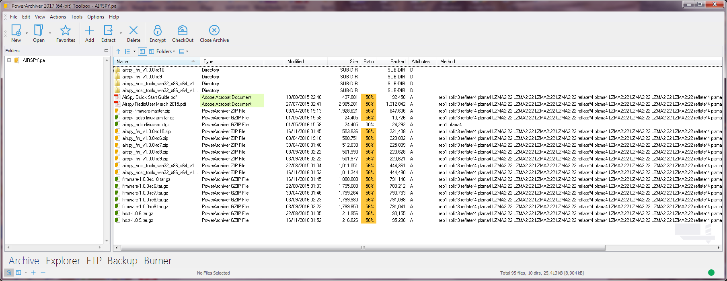The width and height of the screenshot is (727, 281).
Task: Open the preview pane layout dropdown arrow
Action: 187,51
